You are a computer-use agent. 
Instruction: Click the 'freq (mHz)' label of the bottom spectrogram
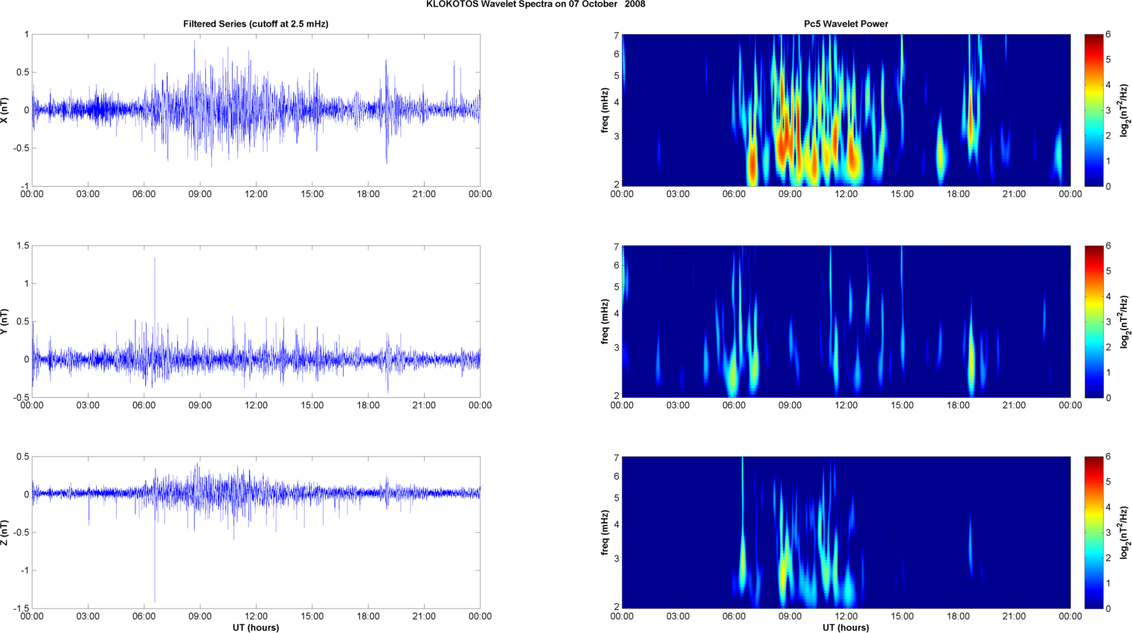coord(605,533)
